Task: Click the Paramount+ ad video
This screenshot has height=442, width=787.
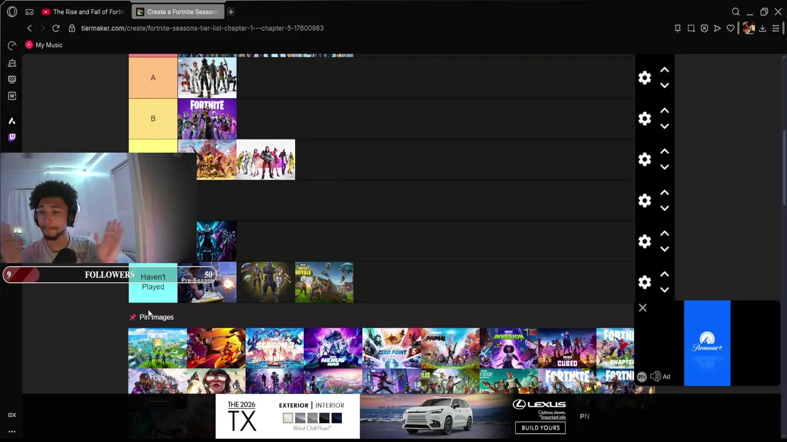Action: coord(707,344)
